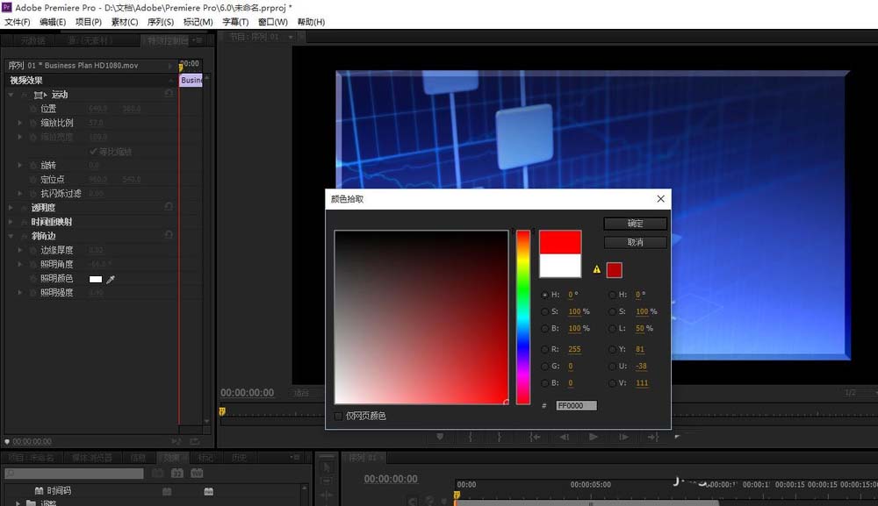This screenshot has height=506, width=878.
Task: Click the FF0000 hex value field
Action: [578, 405]
